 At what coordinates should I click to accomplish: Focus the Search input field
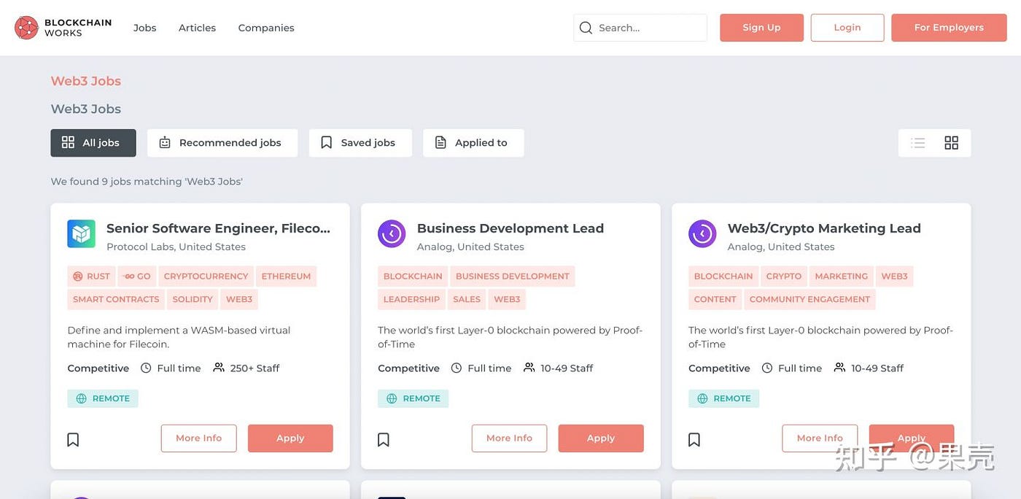pos(640,28)
